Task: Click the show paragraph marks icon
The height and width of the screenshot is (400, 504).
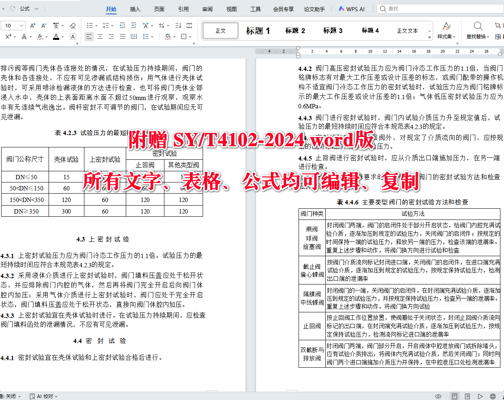Action: point(189,25)
